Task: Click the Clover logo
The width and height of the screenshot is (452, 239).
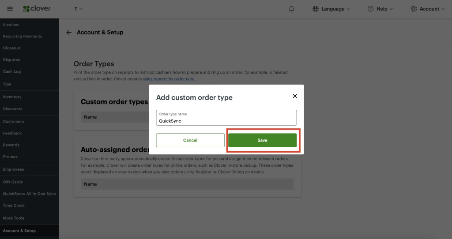Action: (x=37, y=9)
